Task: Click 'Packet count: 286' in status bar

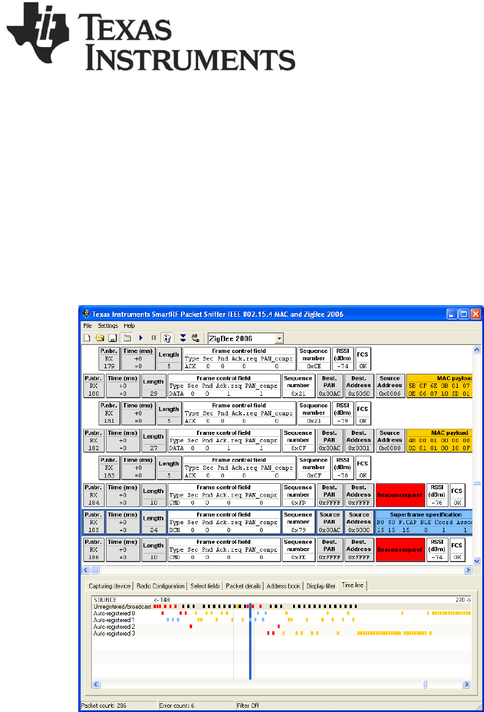Action: tap(103, 706)
